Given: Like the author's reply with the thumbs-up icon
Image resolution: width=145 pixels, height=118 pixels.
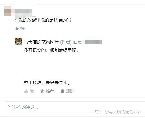Looking at the screenshot, I should (x=26, y=91).
